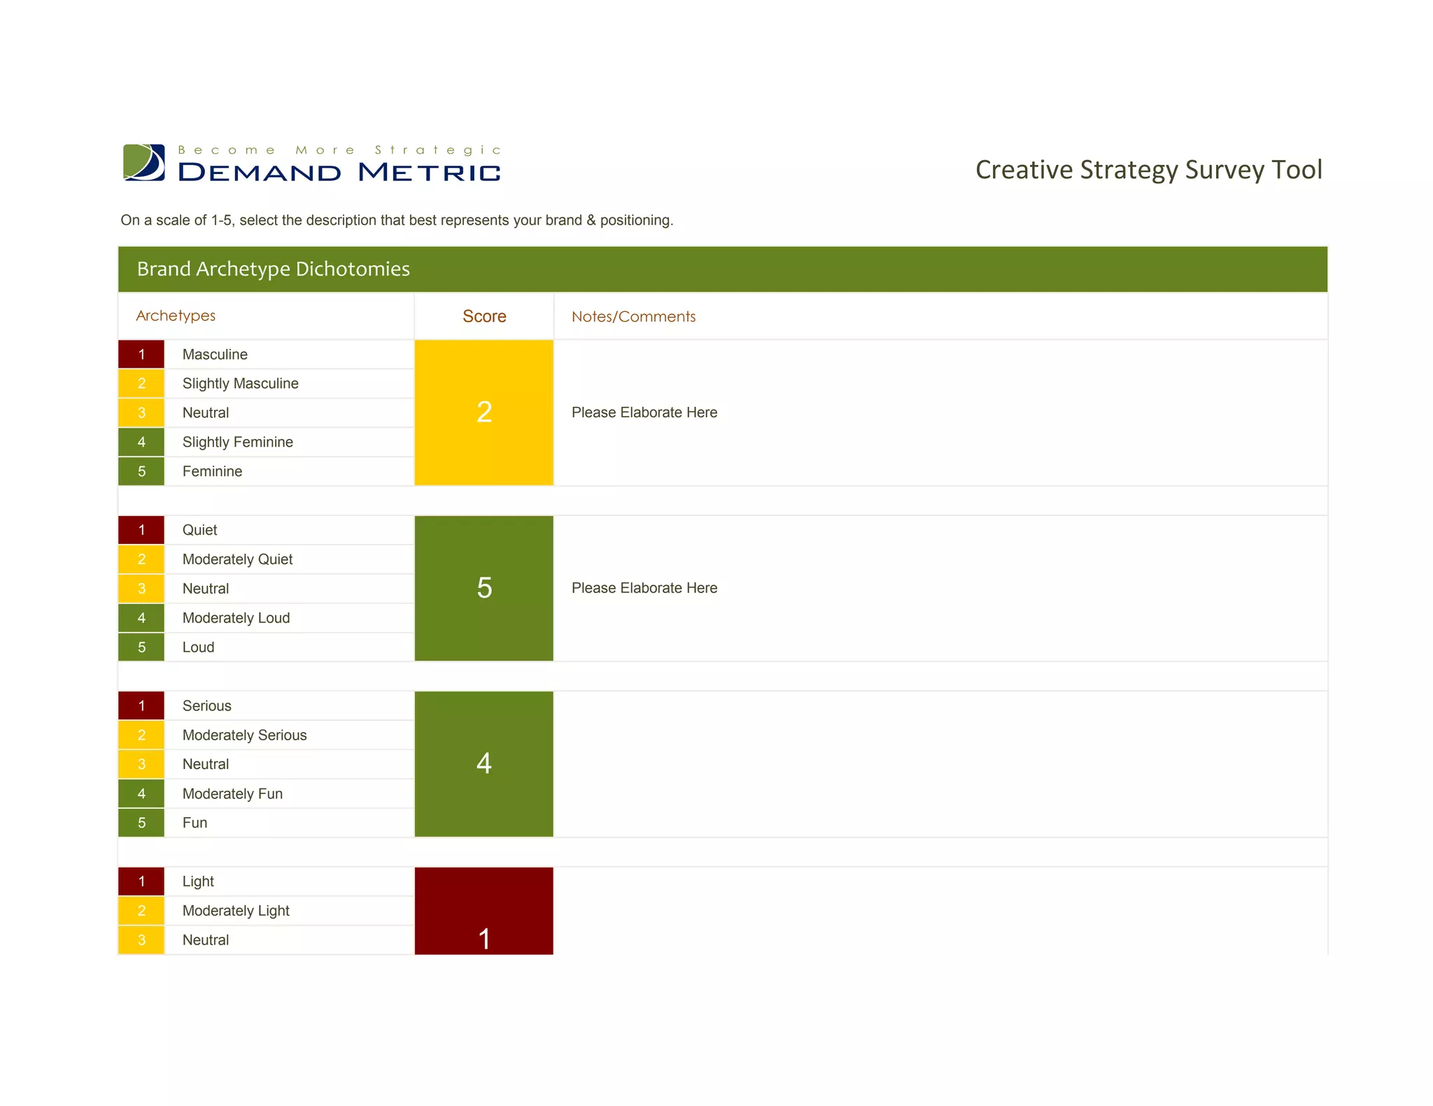Choose the Moderately Light option
The height and width of the screenshot is (1106, 1433).
click(235, 911)
